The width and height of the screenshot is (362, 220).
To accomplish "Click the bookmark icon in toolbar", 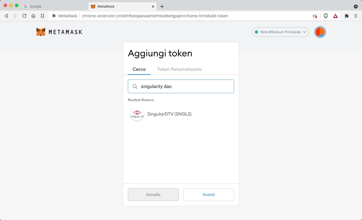I will pos(42,16).
